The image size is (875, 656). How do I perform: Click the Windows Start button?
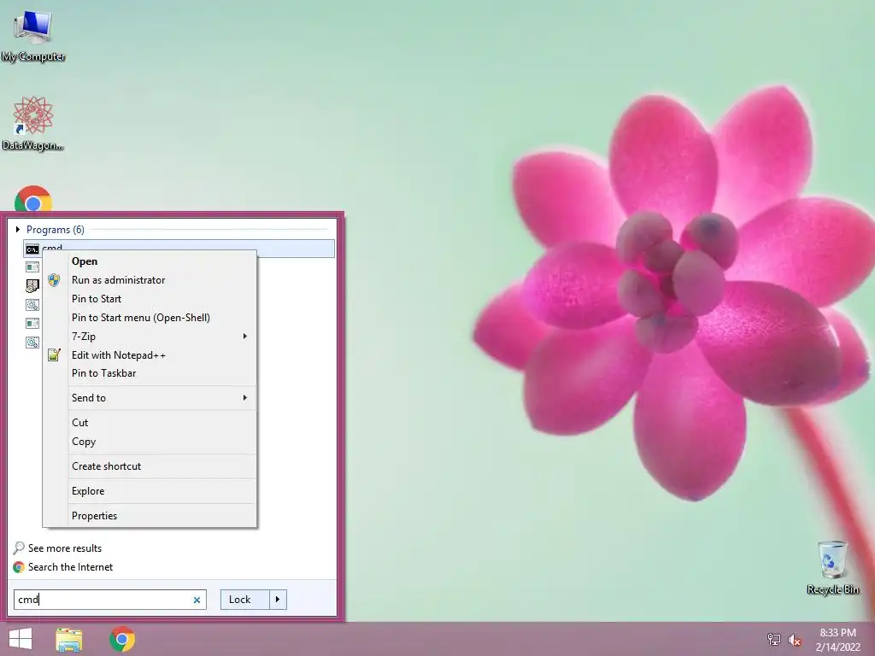[21, 639]
